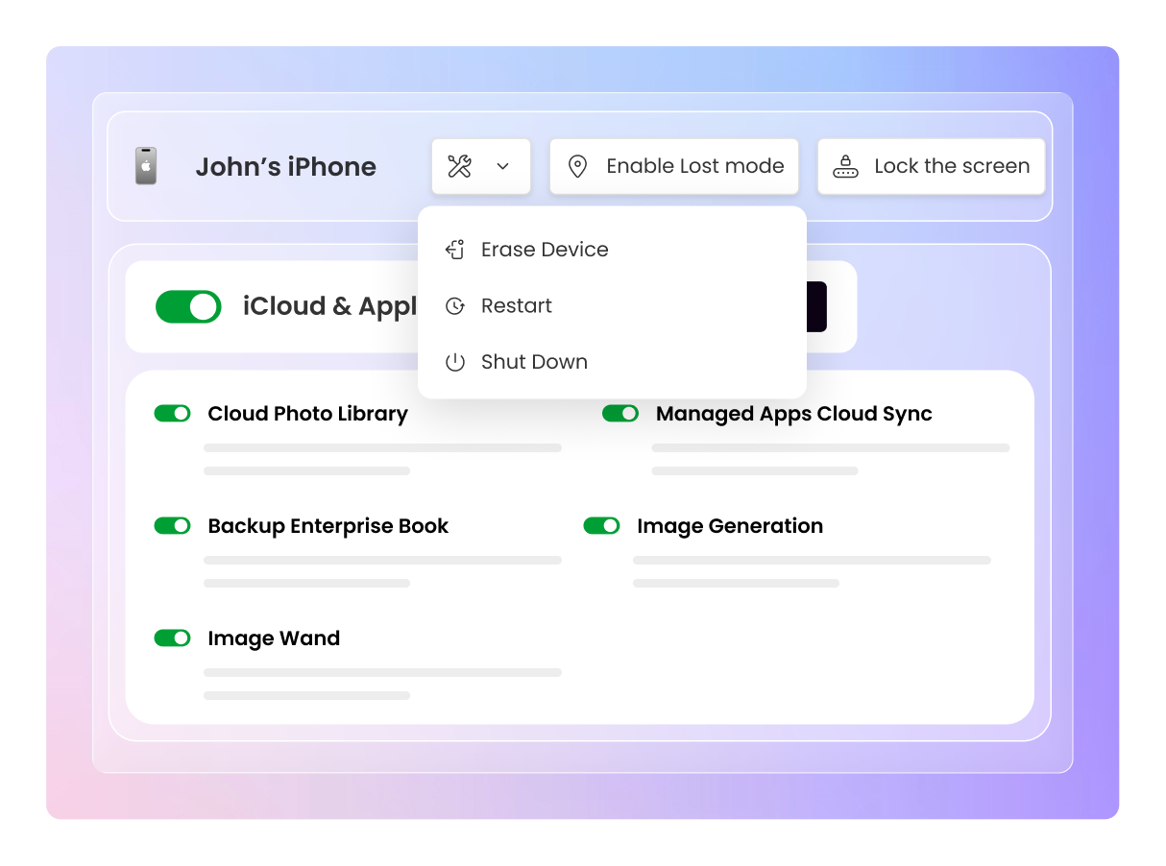The image size is (1166, 866).
Task: Toggle the Image Wand switch
Action: 173,638
